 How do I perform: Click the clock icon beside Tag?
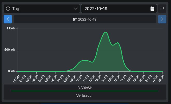(8, 9)
